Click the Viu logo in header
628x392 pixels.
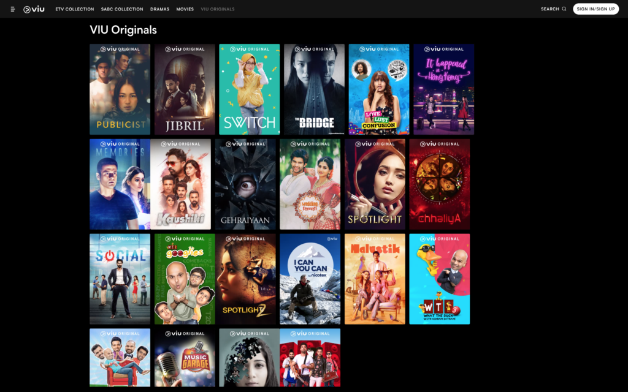point(34,9)
